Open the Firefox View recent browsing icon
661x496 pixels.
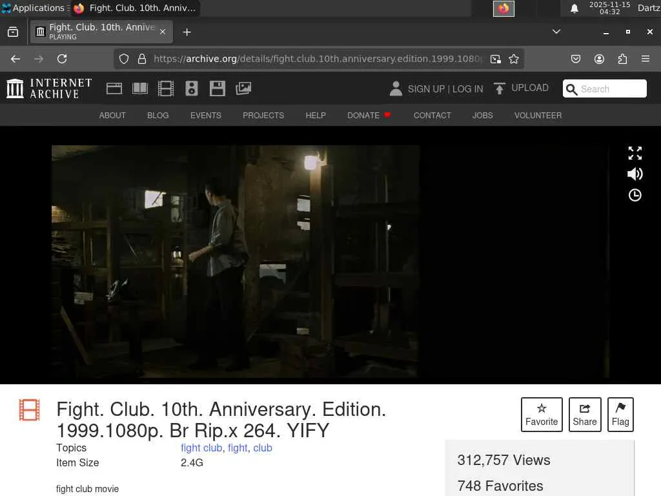click(13, 32)
